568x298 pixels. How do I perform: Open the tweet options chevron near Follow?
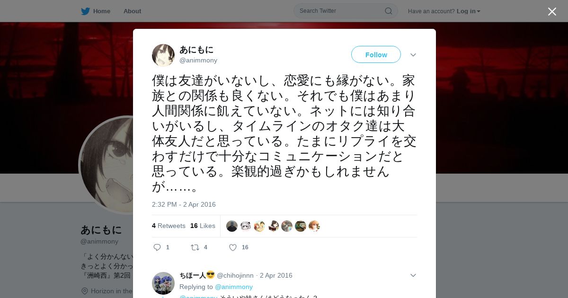(x=413, y=55)
